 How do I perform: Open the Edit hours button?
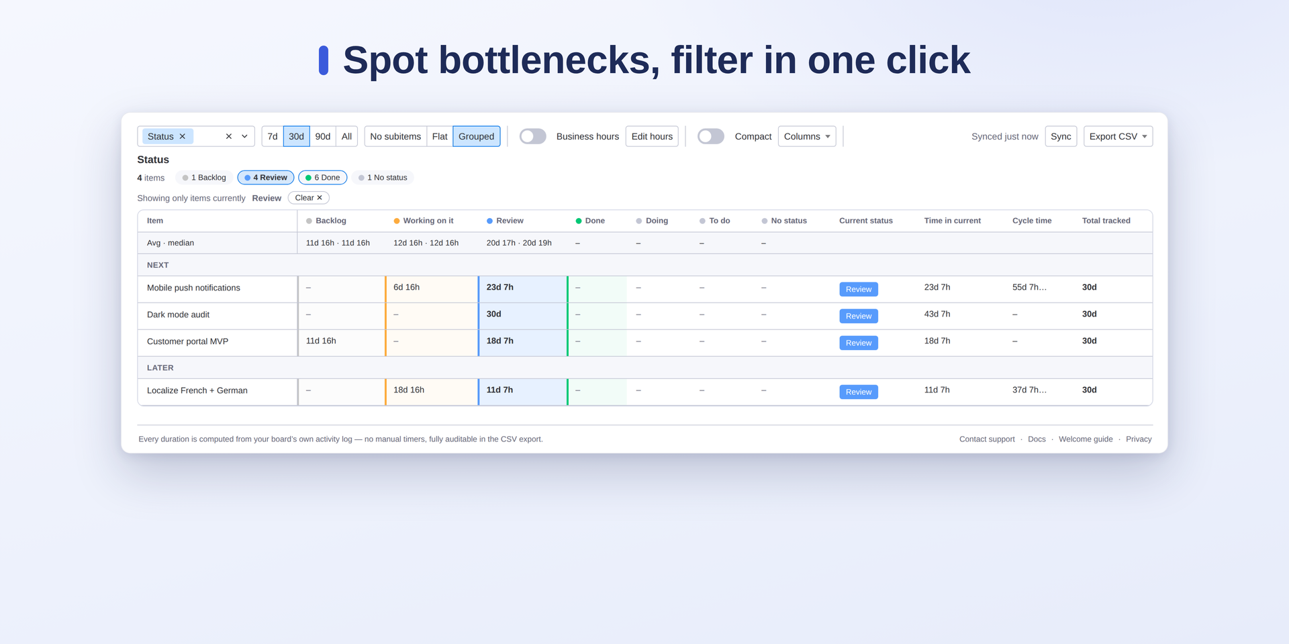pos(652,136)
